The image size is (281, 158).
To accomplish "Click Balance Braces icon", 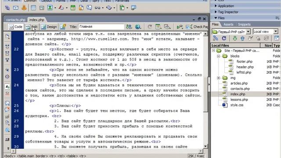I will coord(7,76).
